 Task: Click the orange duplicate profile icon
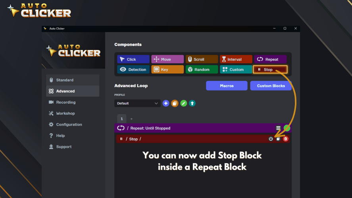tap(175, 103)
